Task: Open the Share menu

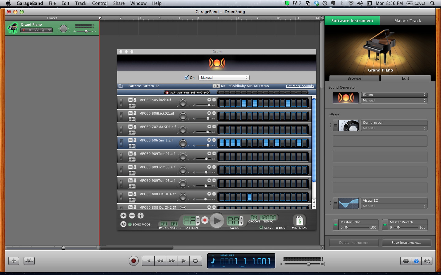Action: (119, 3)
